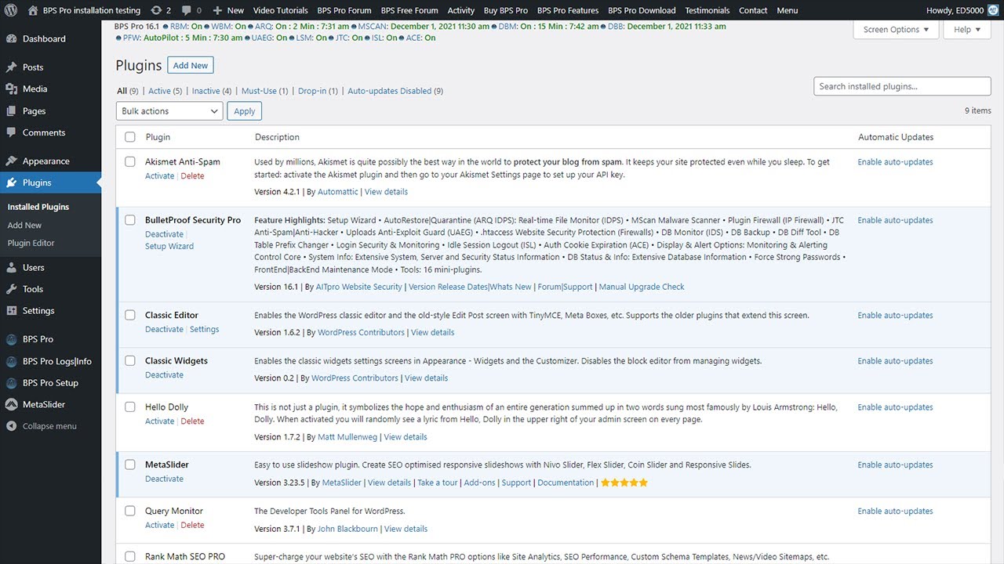Open the Posts pushpin icon in sidebar
Viewport: 1004px width, 564px height.
tap(11, 67)
